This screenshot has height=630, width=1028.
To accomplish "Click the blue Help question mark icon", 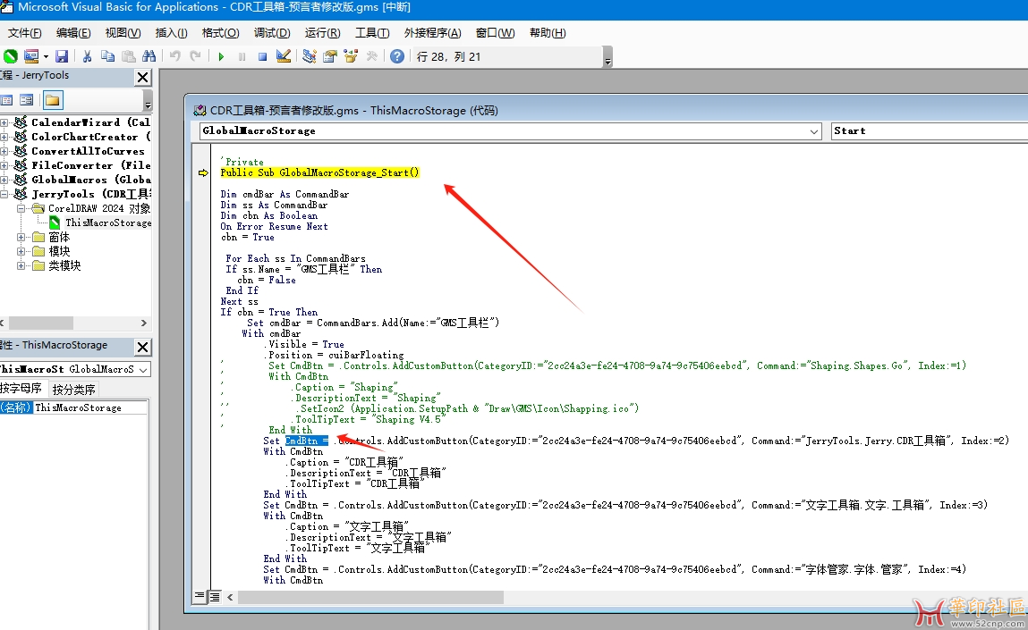I will click(x=396, y=57).
